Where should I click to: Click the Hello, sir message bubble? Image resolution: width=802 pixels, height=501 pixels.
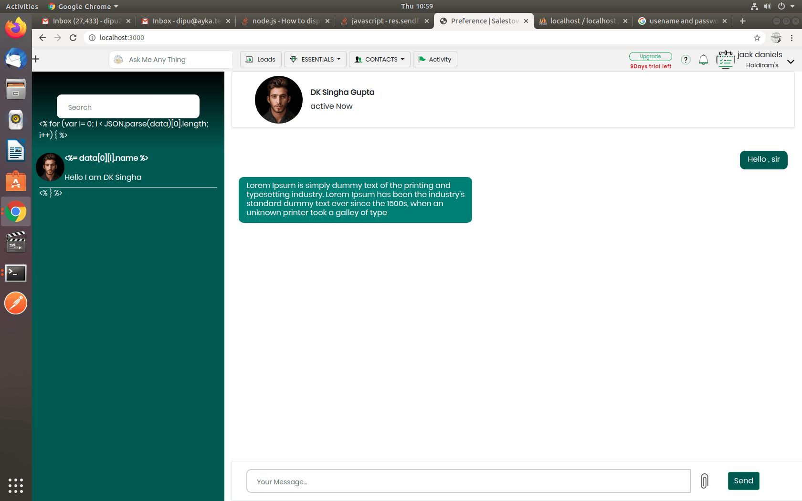click(763, 160)
